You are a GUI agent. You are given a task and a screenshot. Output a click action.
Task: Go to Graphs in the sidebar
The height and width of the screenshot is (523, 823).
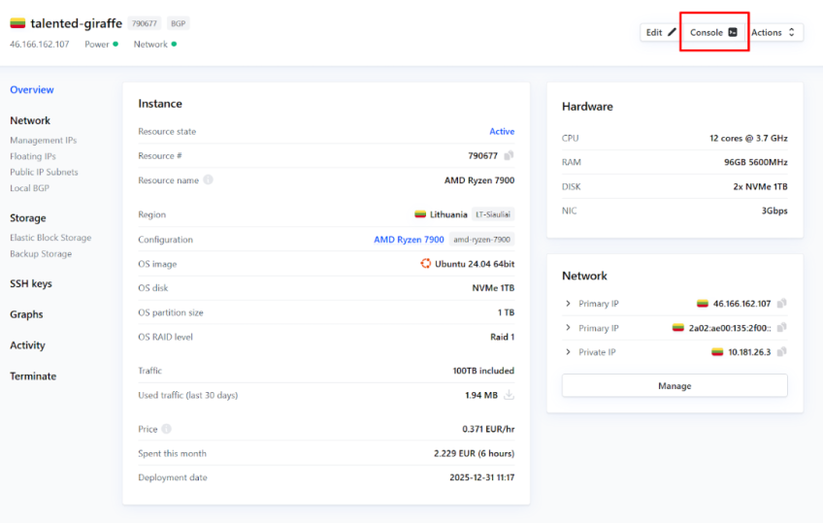pos(26,314)
